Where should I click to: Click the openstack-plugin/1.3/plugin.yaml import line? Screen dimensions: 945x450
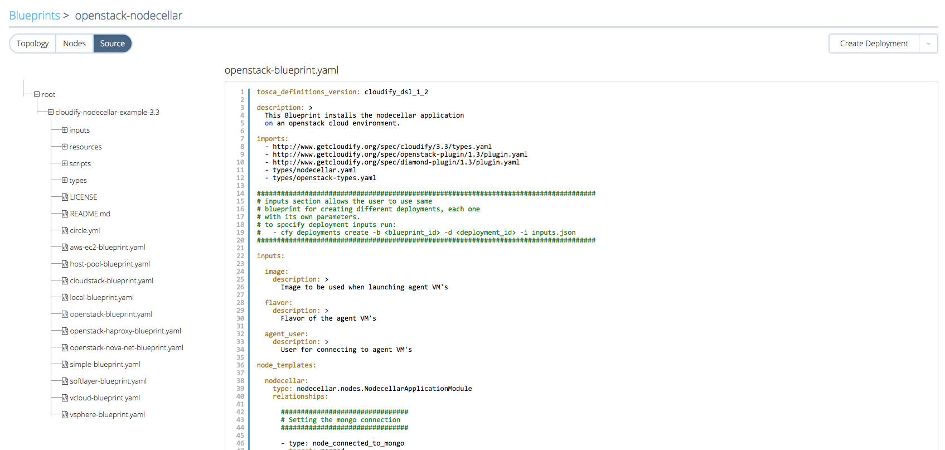click(x=396, y=154)
